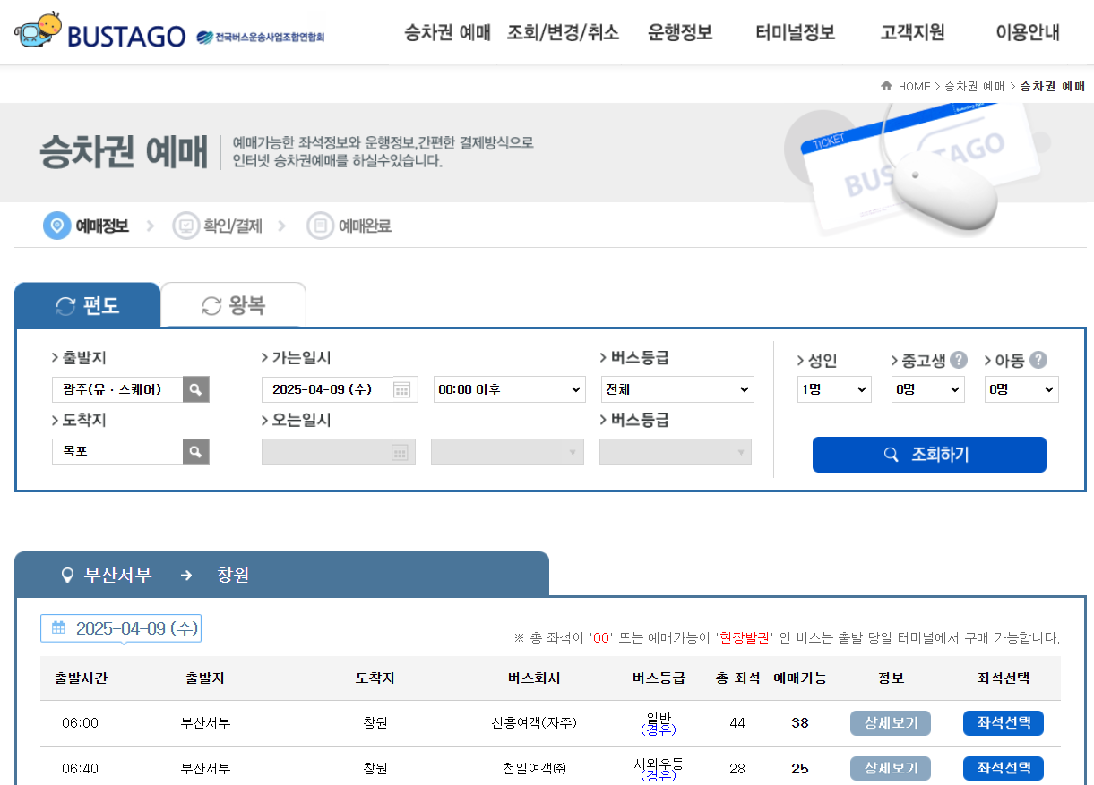Select the 편도 one-way tab
The width and height of the screenshot is (1094, 785).
87,305
